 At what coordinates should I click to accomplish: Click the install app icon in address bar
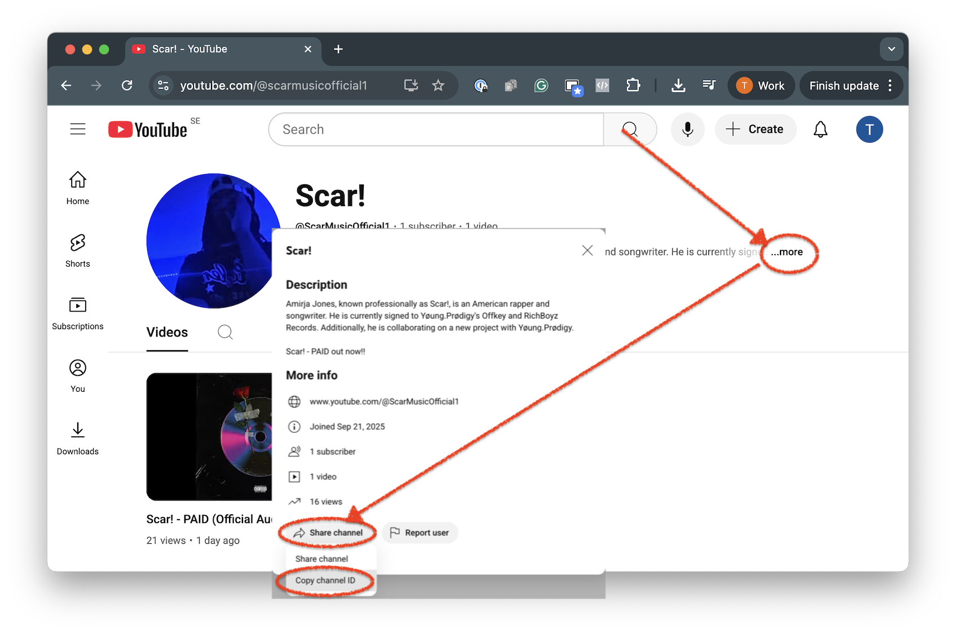(411, 86)
